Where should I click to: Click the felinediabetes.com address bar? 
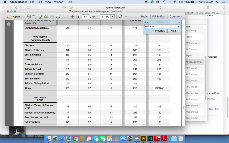coord(116,7)
